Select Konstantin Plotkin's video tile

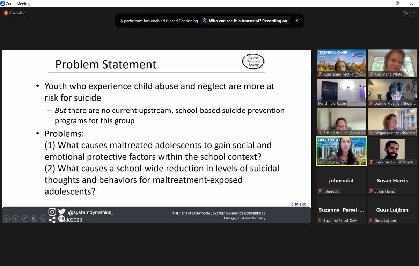pos(341,63)
